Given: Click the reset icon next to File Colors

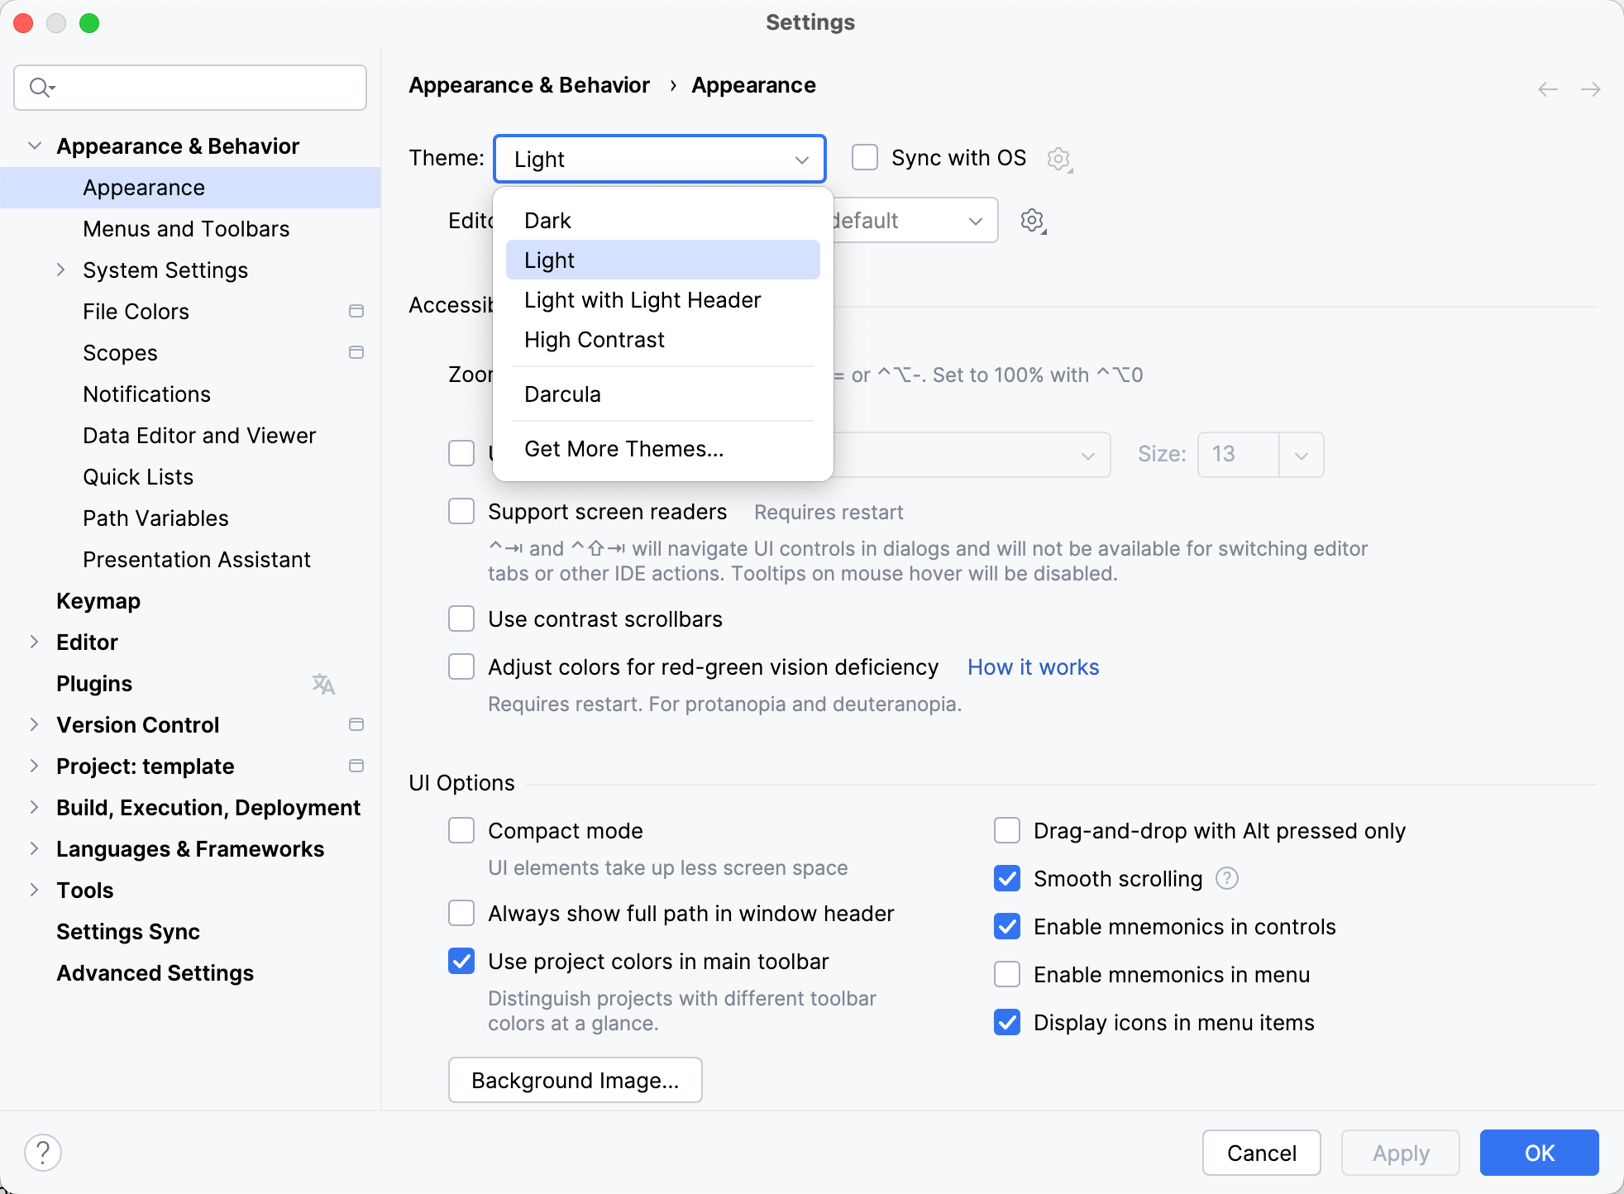Looking at the screenshot, I should [356, 311].
